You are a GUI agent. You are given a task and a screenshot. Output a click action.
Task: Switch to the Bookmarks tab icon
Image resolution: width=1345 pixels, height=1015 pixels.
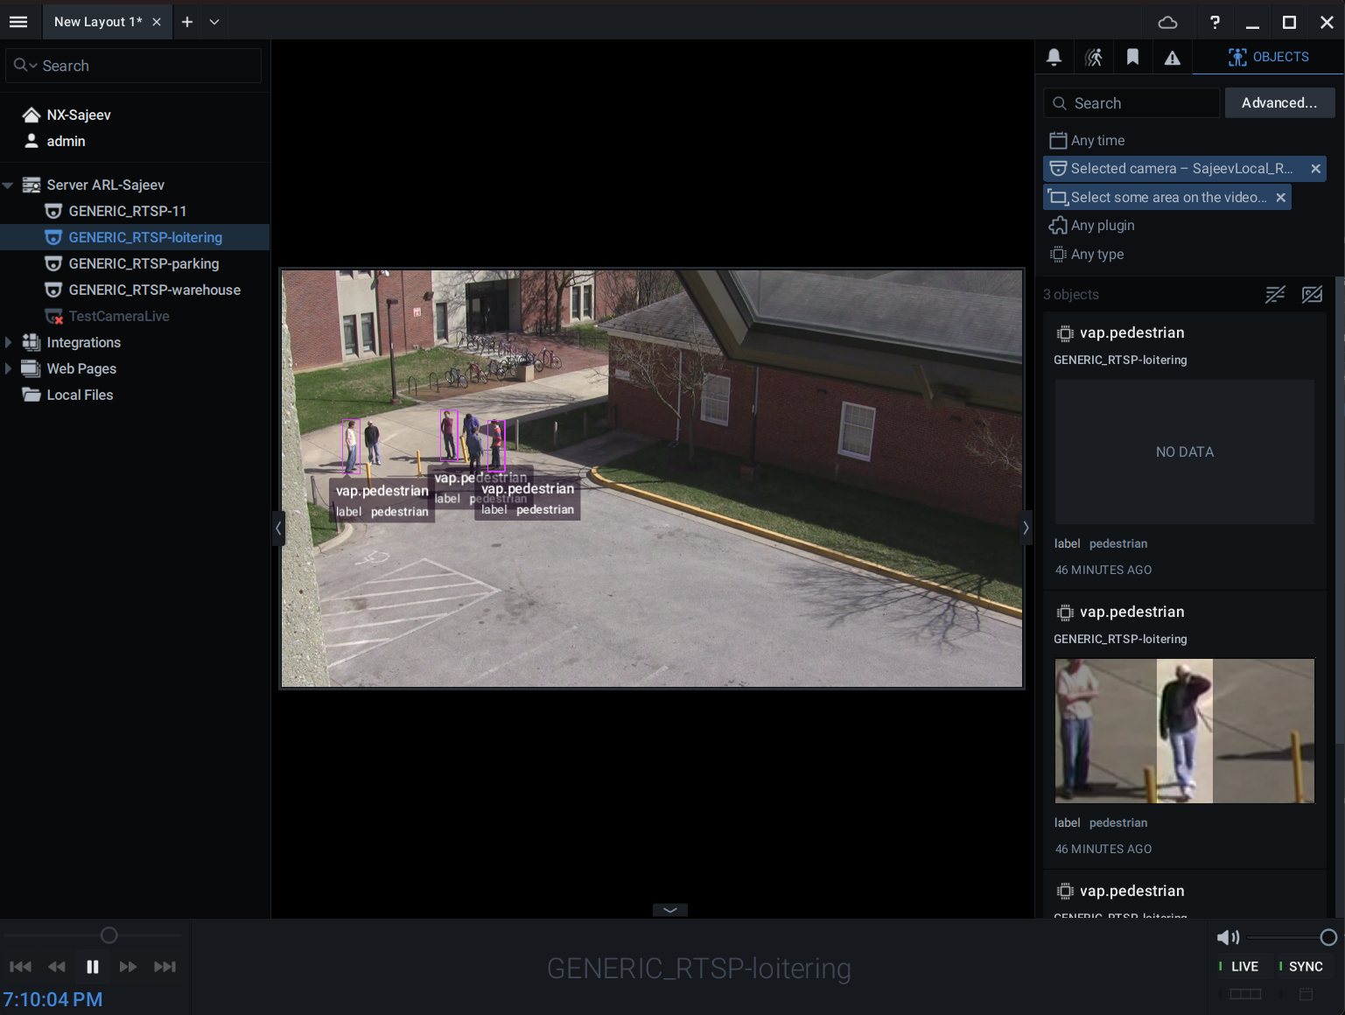point(1132,58)
